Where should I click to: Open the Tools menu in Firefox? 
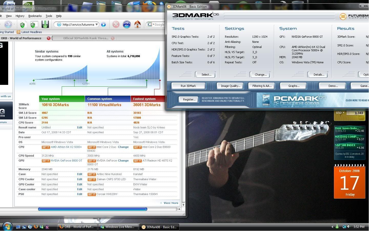pos(49,16)
